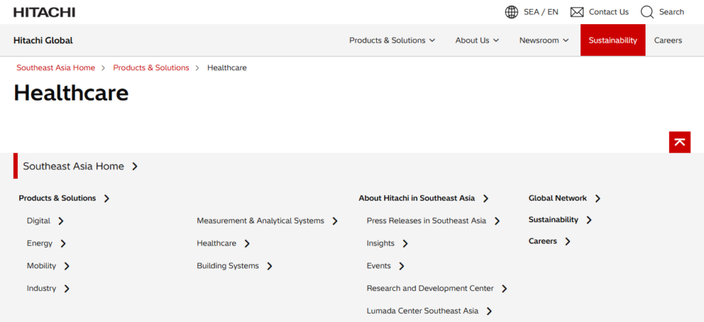Open the Events footer link
Viewport: 704px width, 322px height.
click(379, 266)
